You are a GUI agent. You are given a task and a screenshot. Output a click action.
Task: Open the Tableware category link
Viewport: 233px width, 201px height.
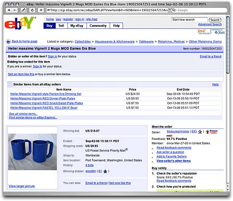coord(146,42)
